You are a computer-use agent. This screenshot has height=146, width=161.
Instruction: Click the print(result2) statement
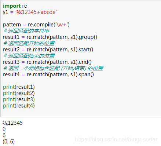pos(19,93)
